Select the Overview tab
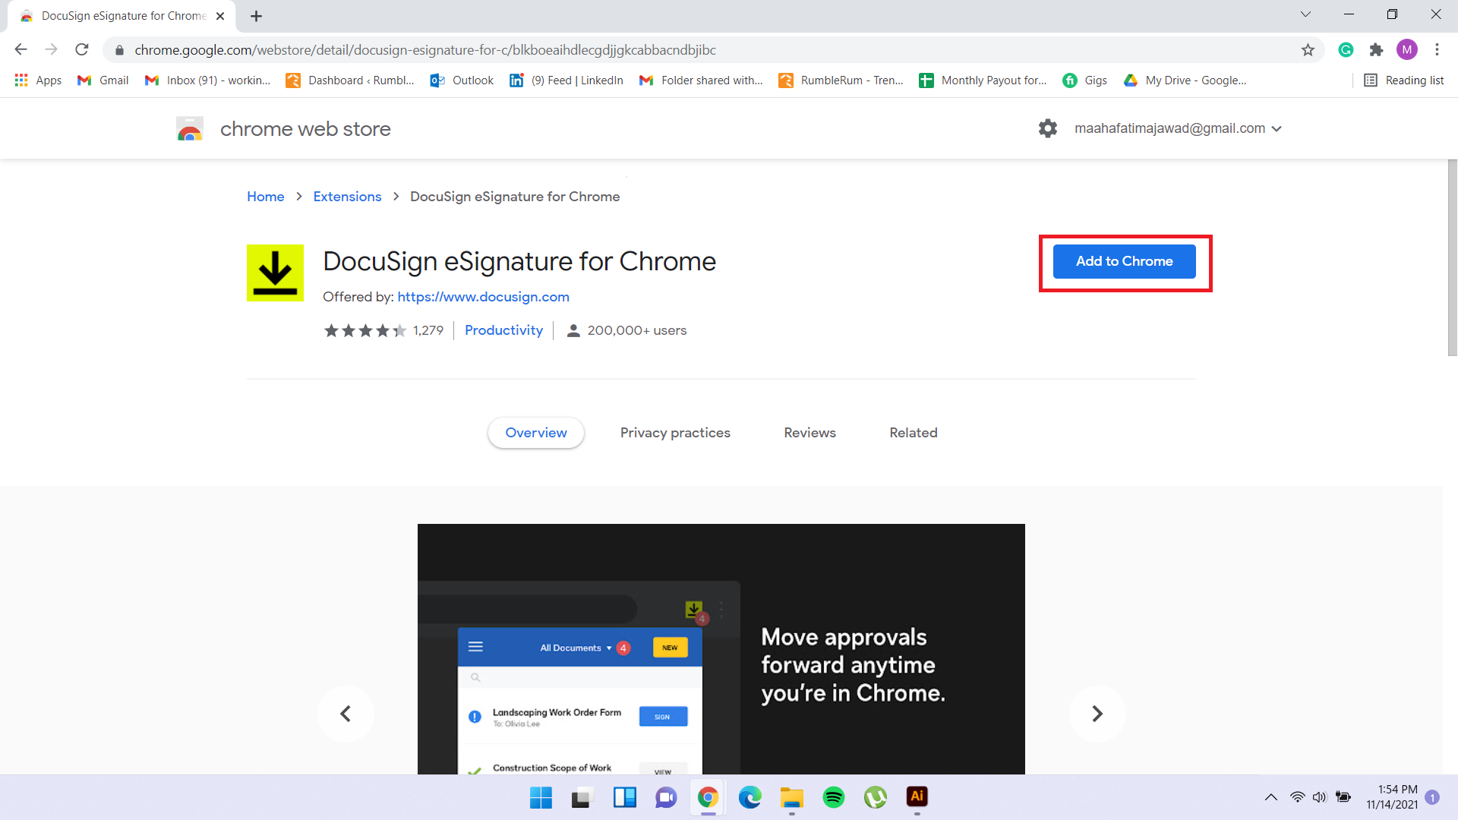Viewport: 1458px width, 820px height. pos(536,433)
